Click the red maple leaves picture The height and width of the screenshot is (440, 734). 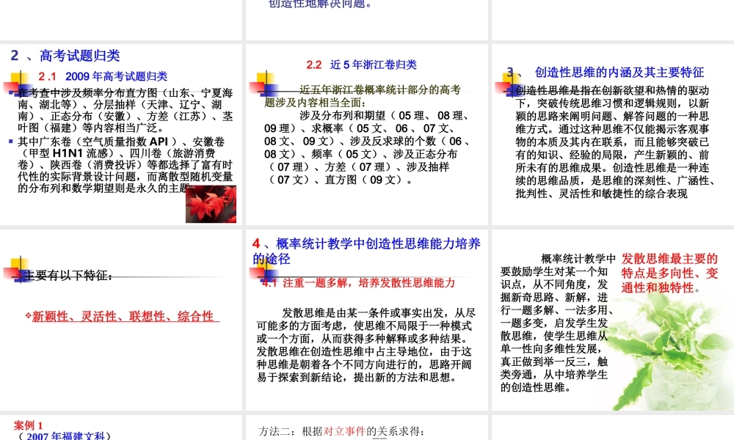[211, 204]
